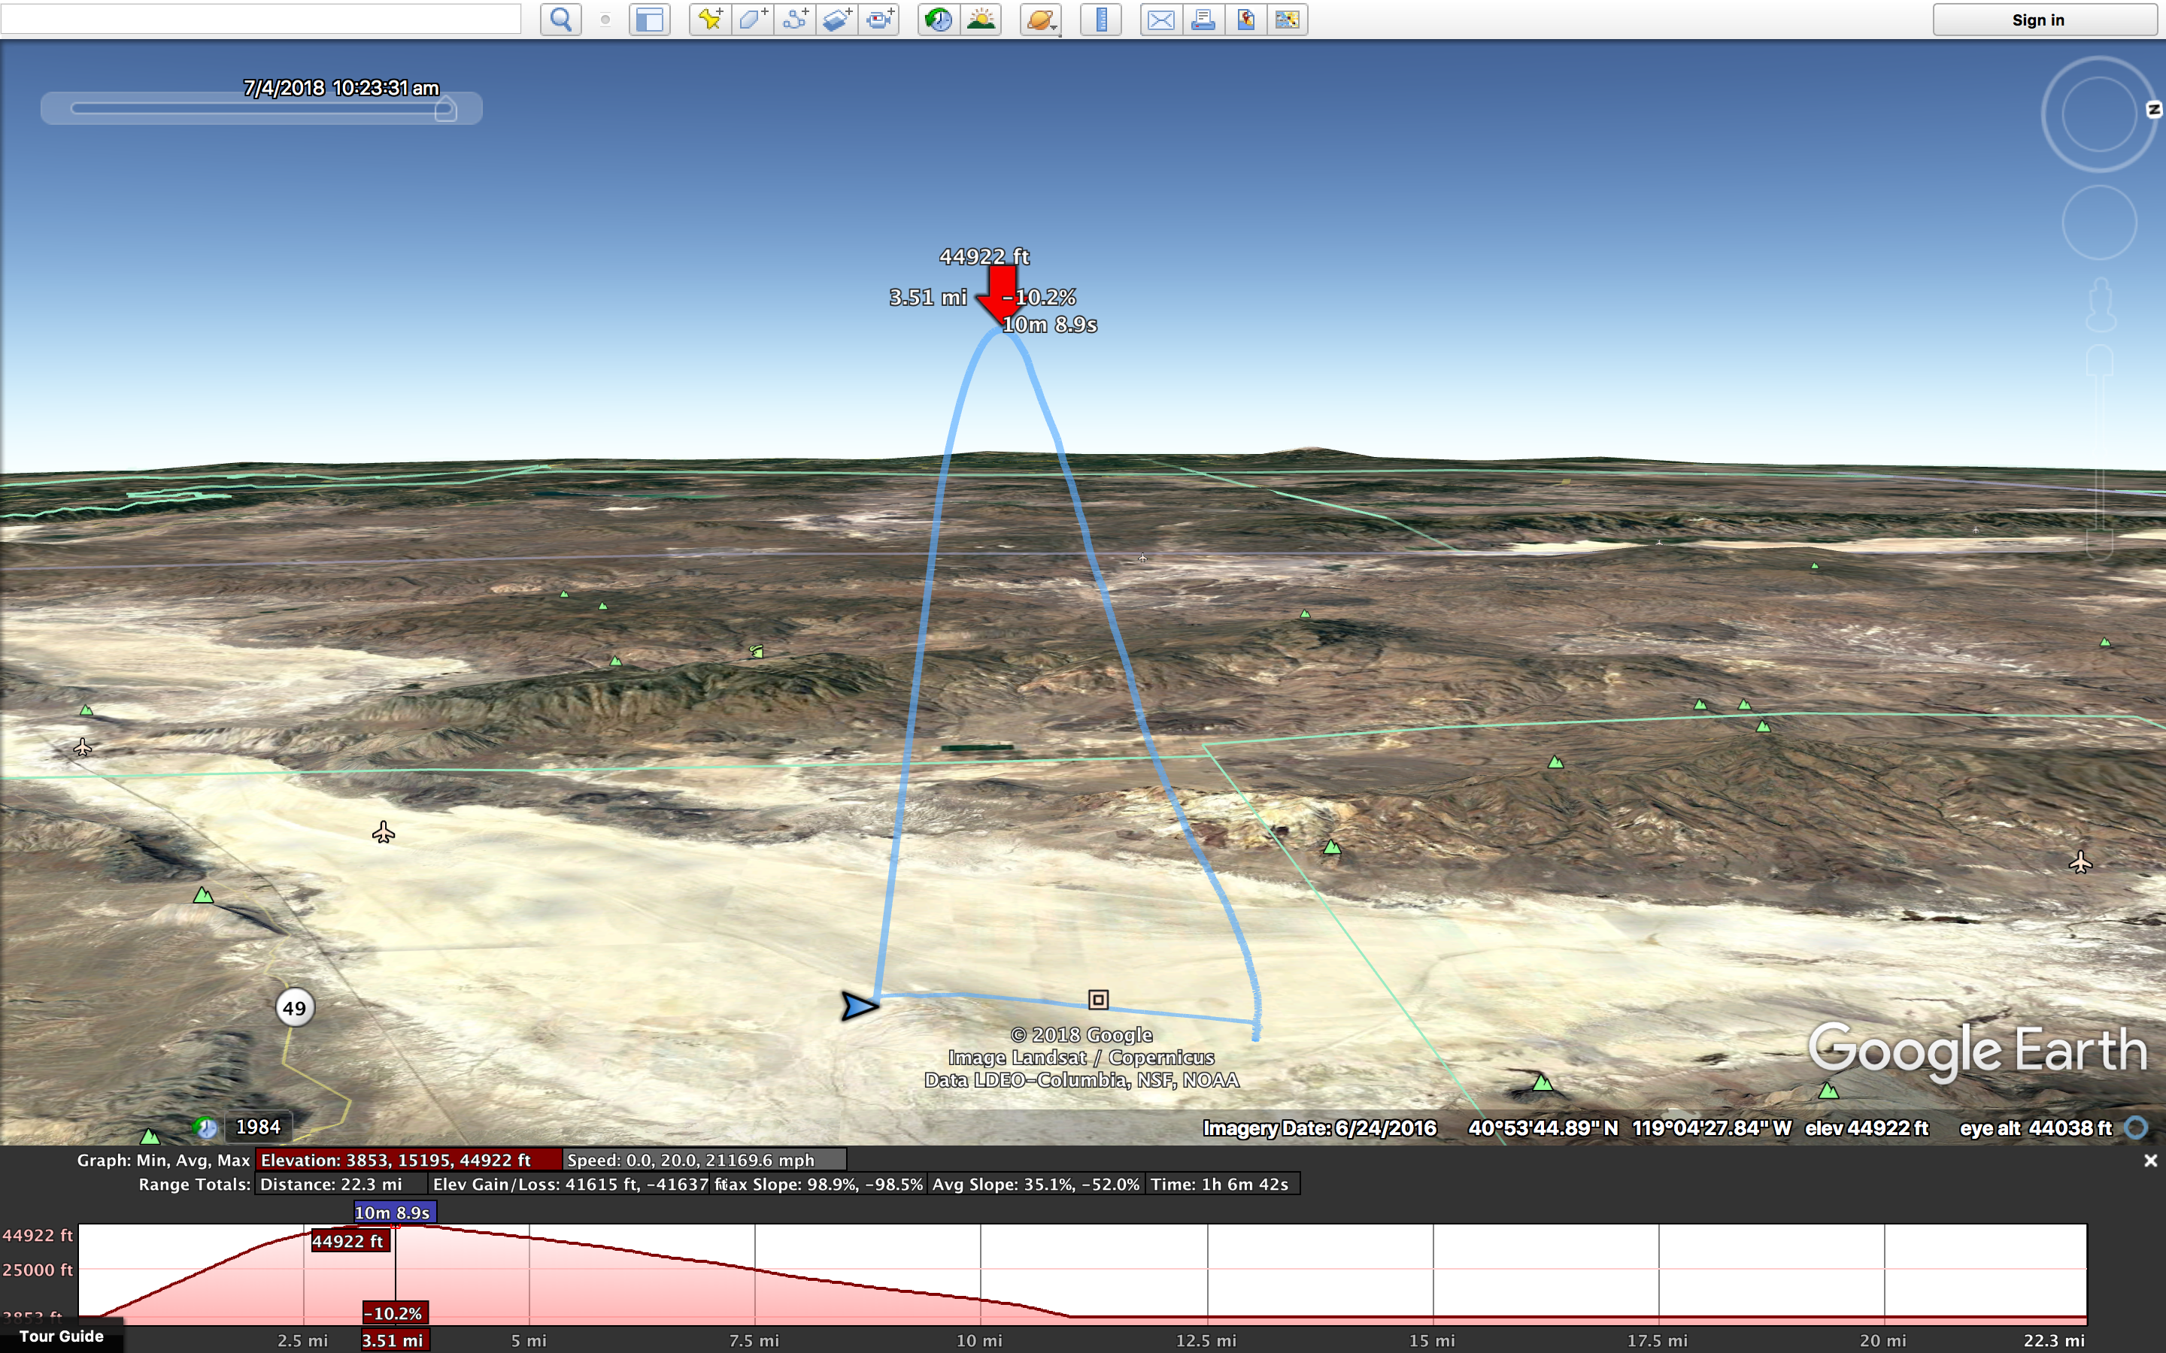Click the Record a Tour camera icon
Image resolution: width=2166 pixels, height=1353 pixels.
coord(880,20)
